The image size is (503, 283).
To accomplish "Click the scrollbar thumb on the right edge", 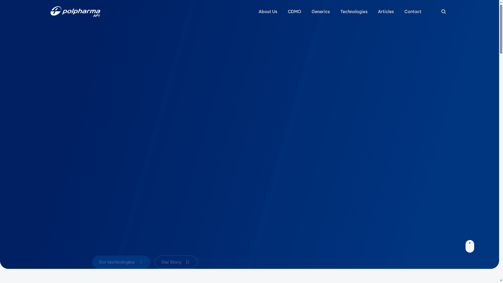I will pyautogui.click(x=501, y=29).
